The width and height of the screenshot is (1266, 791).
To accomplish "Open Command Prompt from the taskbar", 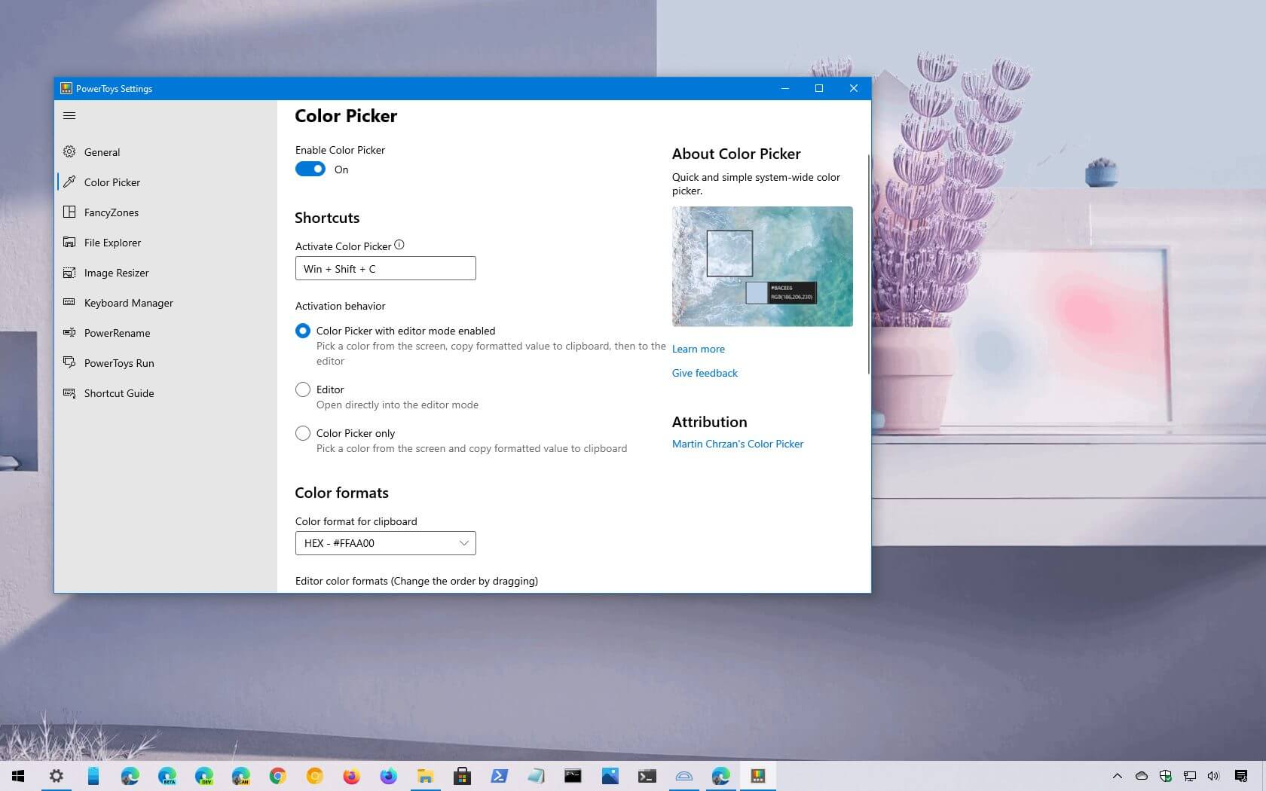I will point(573,776).
